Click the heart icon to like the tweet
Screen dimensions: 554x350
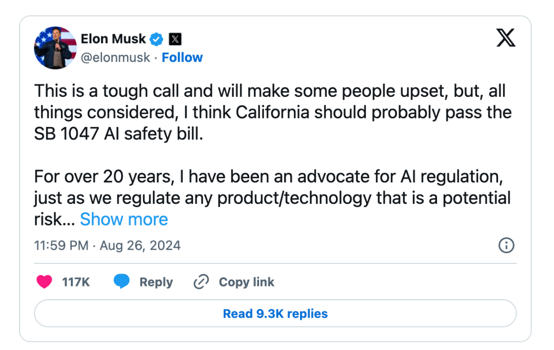[45, 282]
